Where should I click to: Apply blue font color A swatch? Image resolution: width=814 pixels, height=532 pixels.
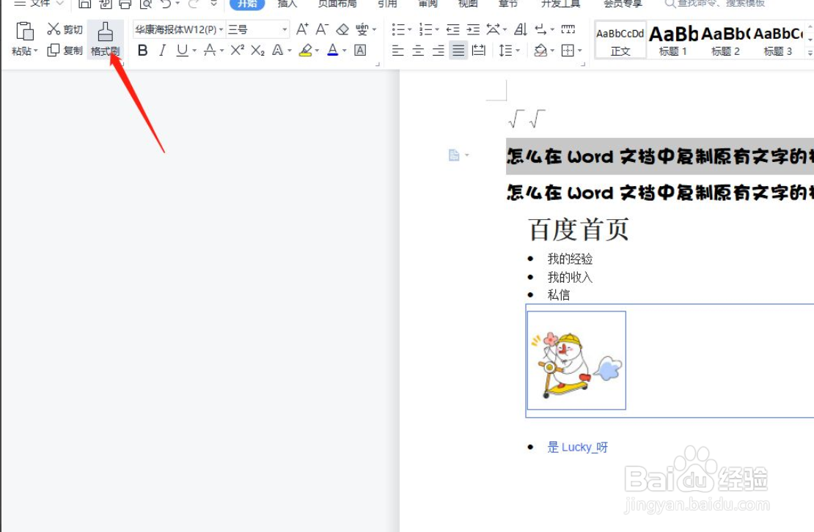[333, 51]
